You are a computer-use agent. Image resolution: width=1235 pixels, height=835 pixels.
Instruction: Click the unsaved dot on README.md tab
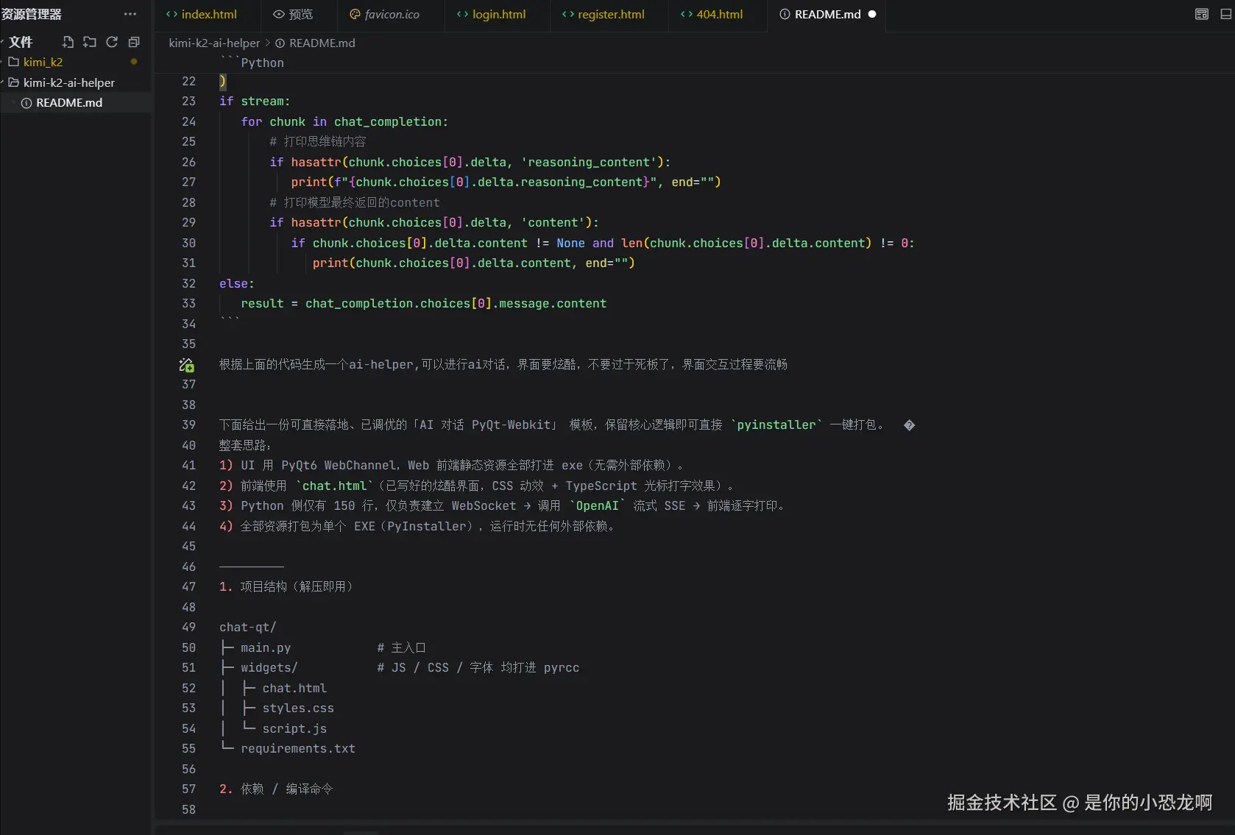pos(872,14)
